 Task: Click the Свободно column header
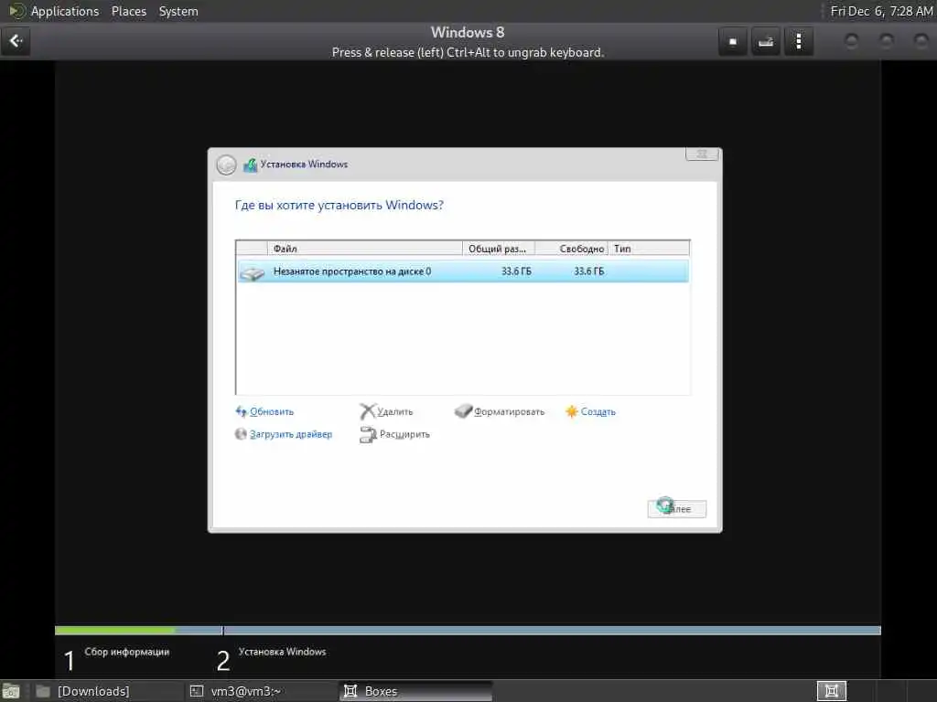pos(571,249)
